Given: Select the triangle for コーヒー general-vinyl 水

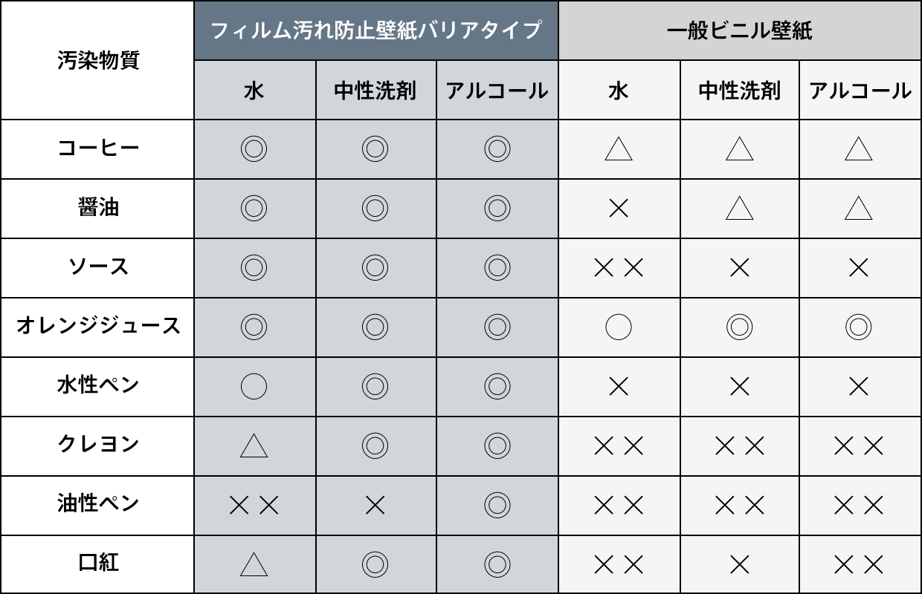Looking at the screenshot, I should pyautogui.click(x=619, y=148).
